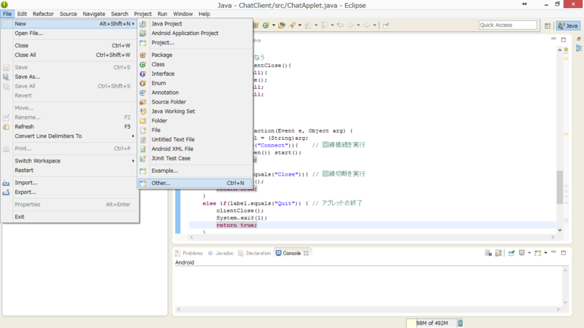This screenshot has height=328, width=584.
Task: Click the Open Console icon
Action: pyautogui.click(x=538, y=253)
